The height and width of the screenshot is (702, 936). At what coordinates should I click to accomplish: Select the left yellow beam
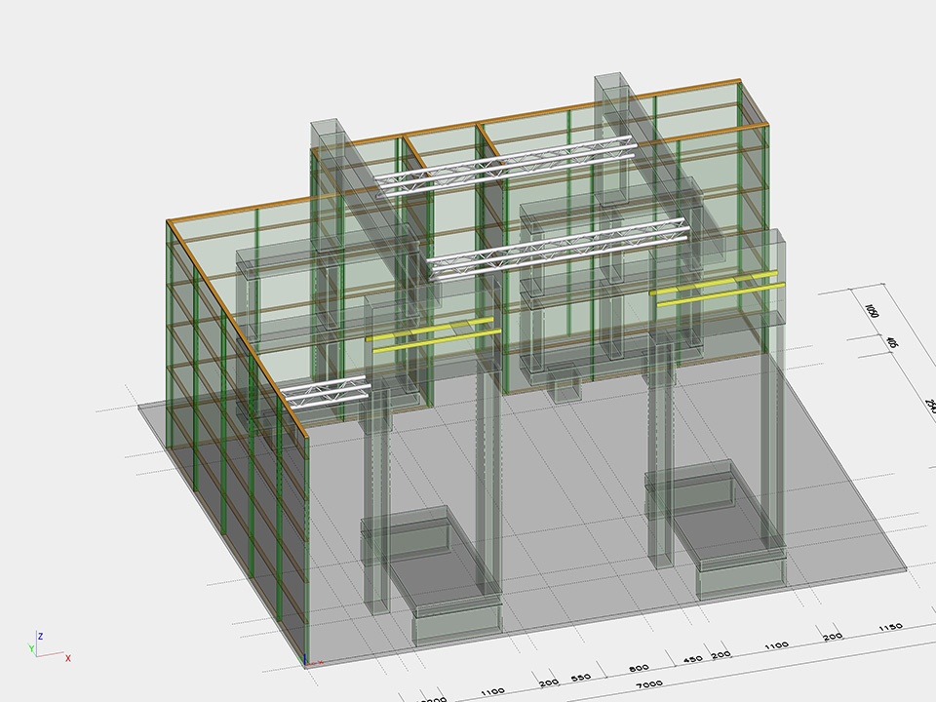(434, 332)
